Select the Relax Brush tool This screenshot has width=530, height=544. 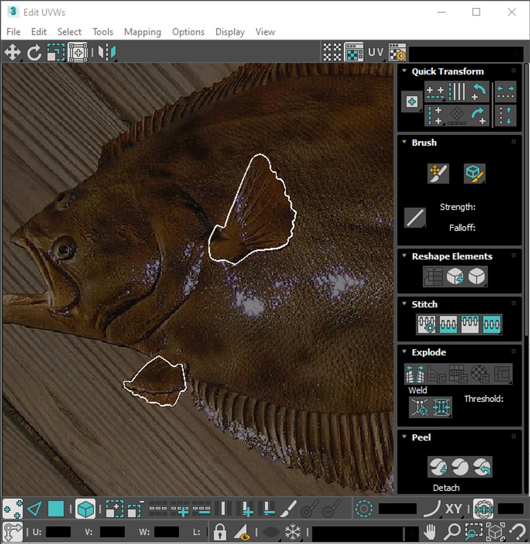pos(475,173)
